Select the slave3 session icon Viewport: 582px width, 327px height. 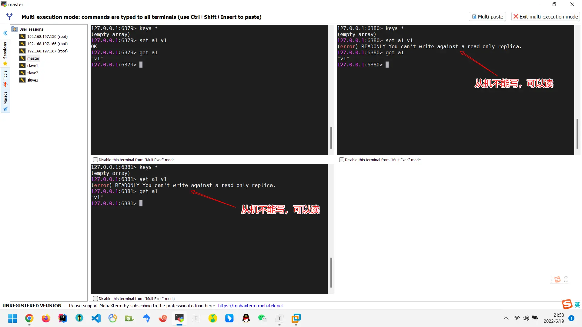pos(22,80)
